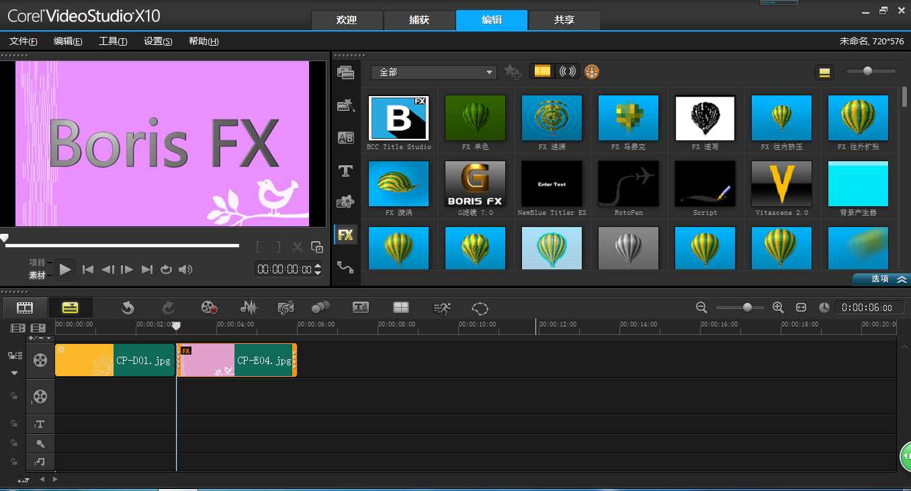
Task: Jump to the end
Action: (x=147, y=269)
